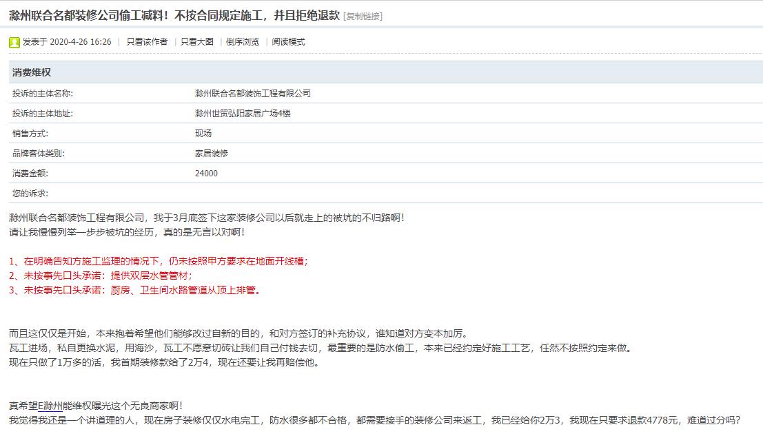Image resolution: width=763 pixels, height=447 pixels.
Task: Click the final line mentioning 退款4778元
Action: [x=375, y=420]
